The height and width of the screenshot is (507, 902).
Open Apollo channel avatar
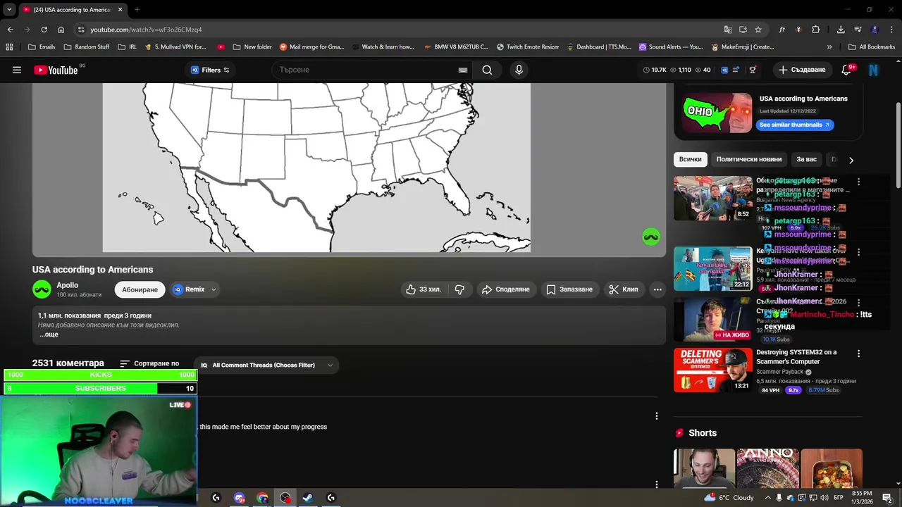pos(42,289)
